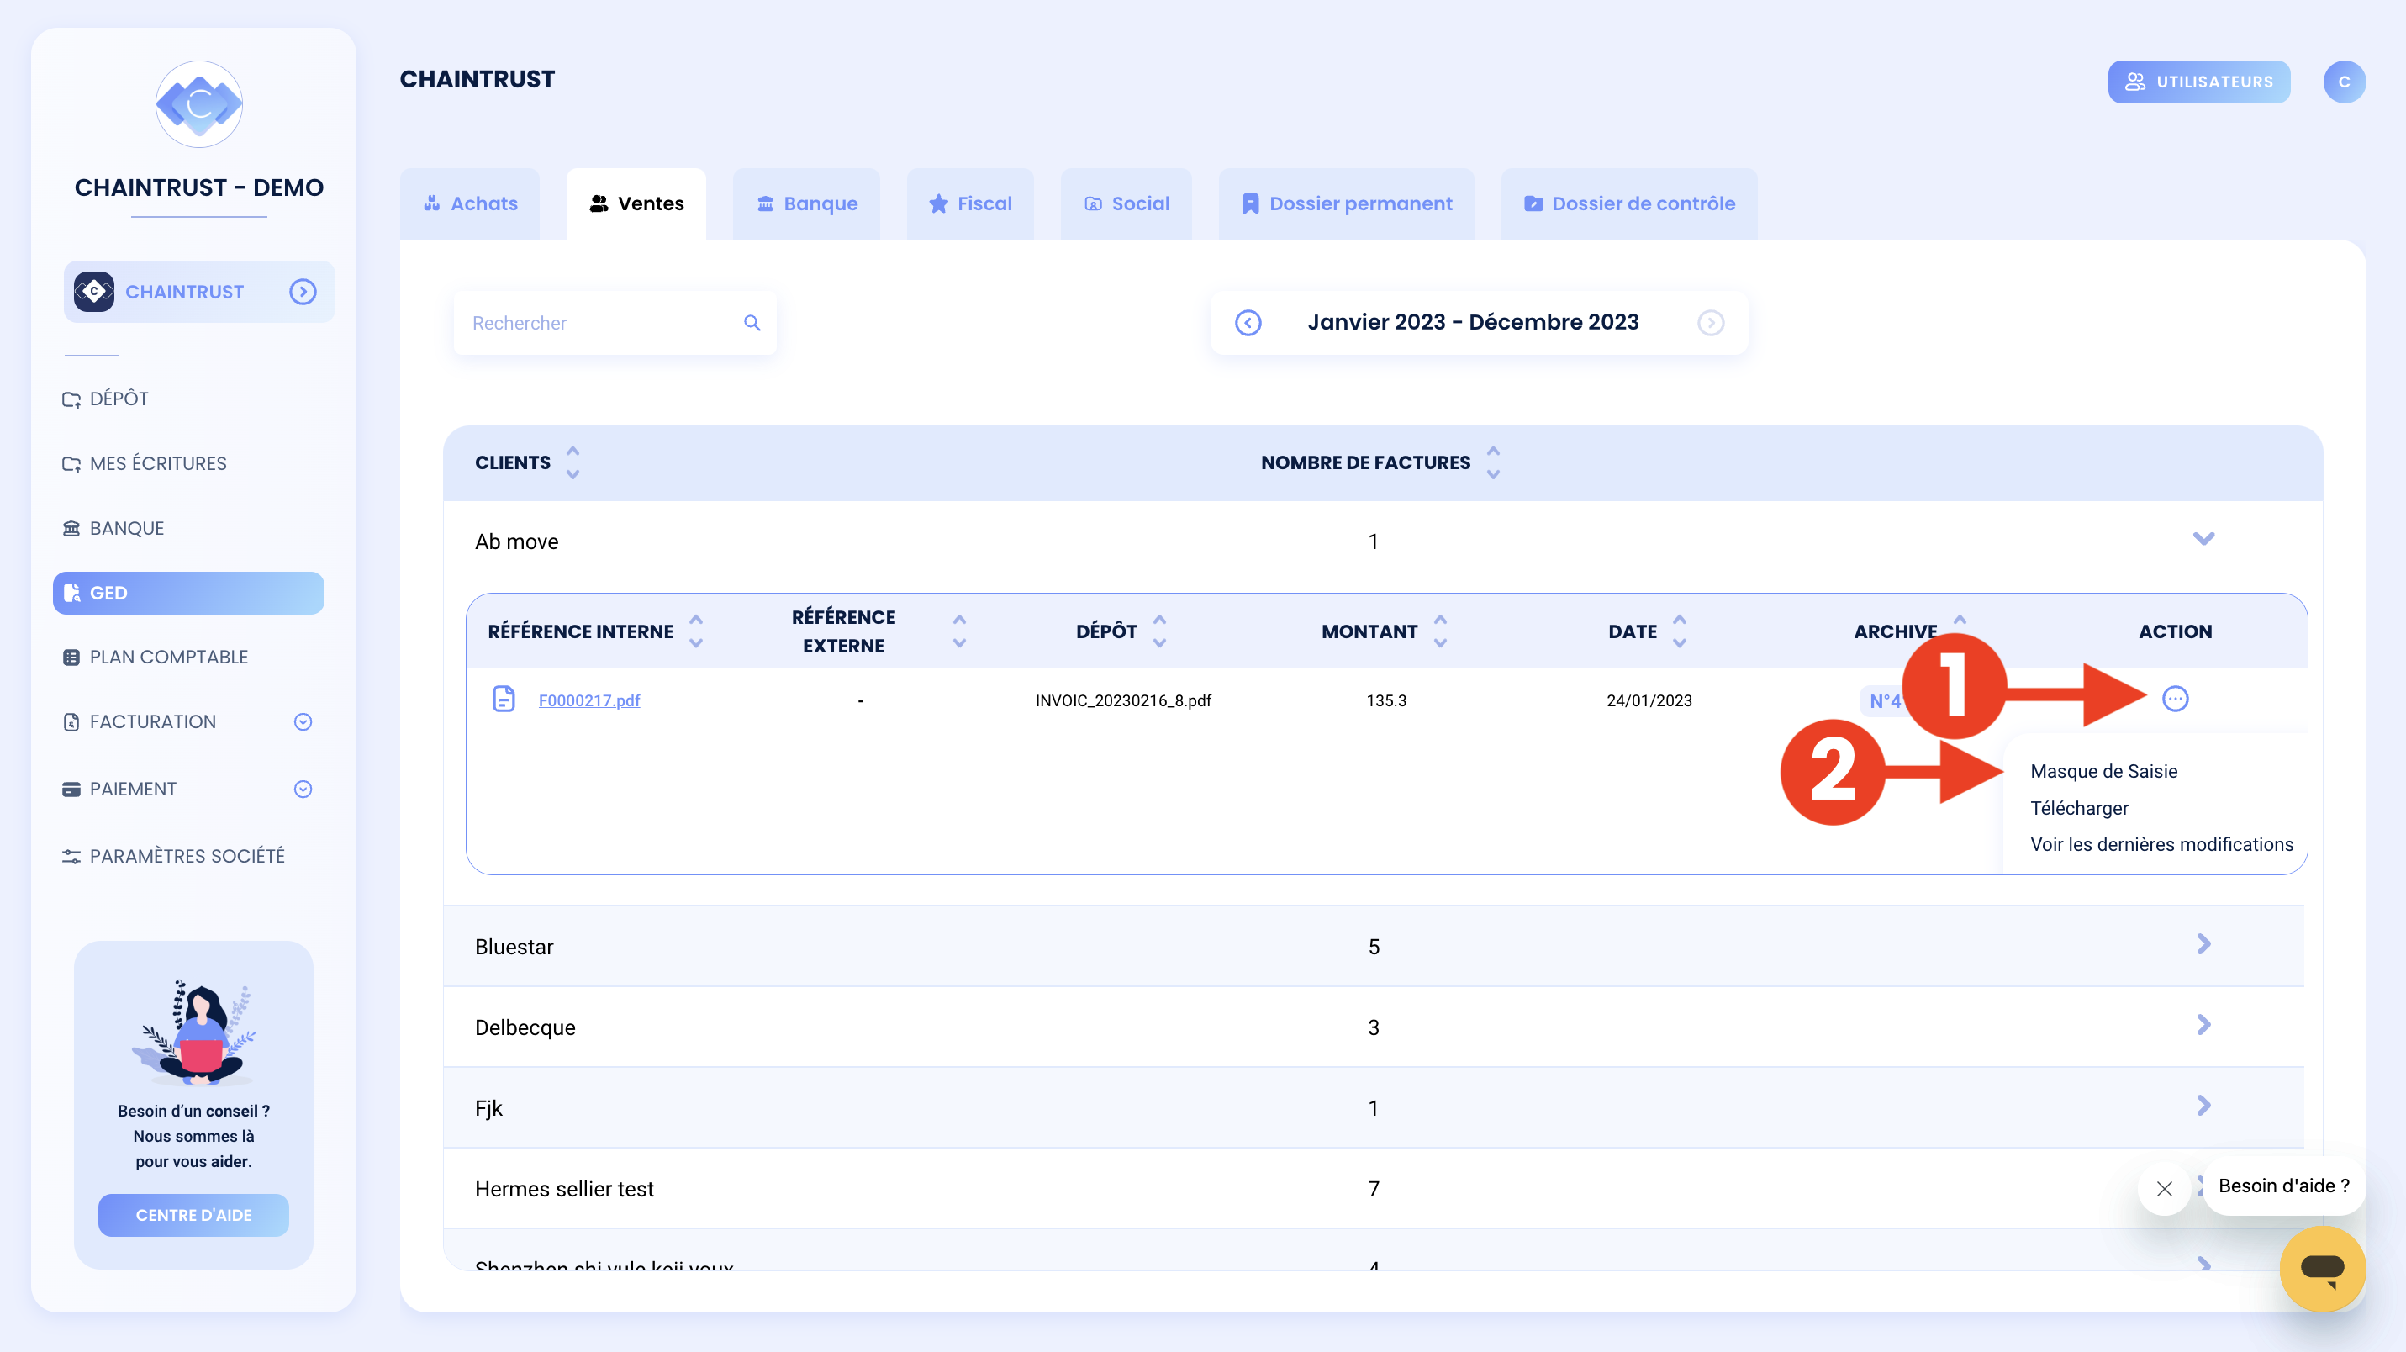This screenshot has height=1352, width=2406.
Task: Open the Social tab
Action: click(x=1126, y=203)
